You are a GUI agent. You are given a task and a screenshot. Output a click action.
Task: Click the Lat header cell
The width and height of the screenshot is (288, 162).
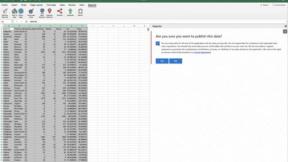tap(72, 29)
